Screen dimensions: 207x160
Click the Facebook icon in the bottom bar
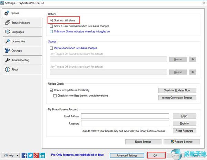click(x=24, y=156)
